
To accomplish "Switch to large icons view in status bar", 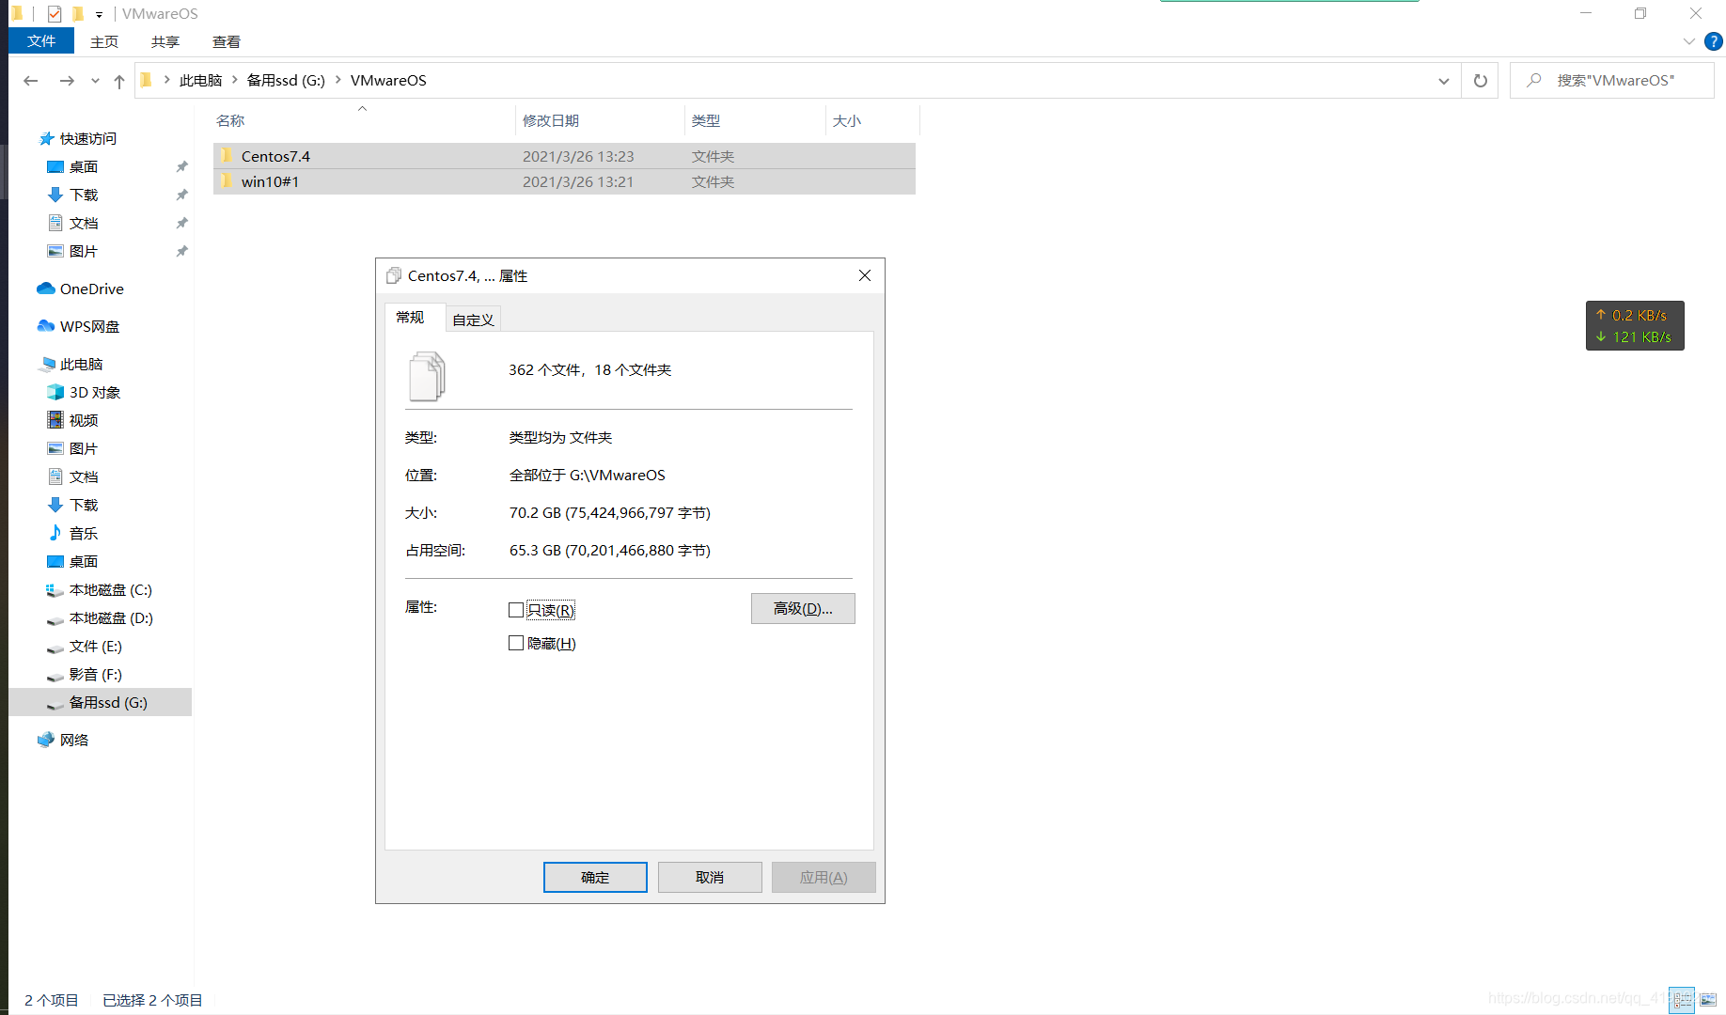I will (1708, 1000).
